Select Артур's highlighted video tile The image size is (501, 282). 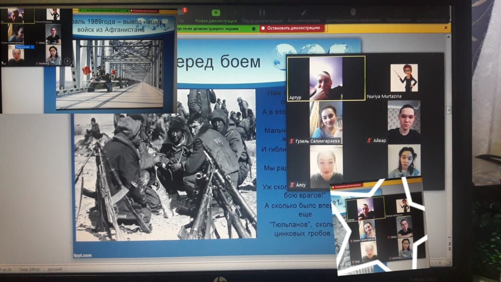click(326, 79)
